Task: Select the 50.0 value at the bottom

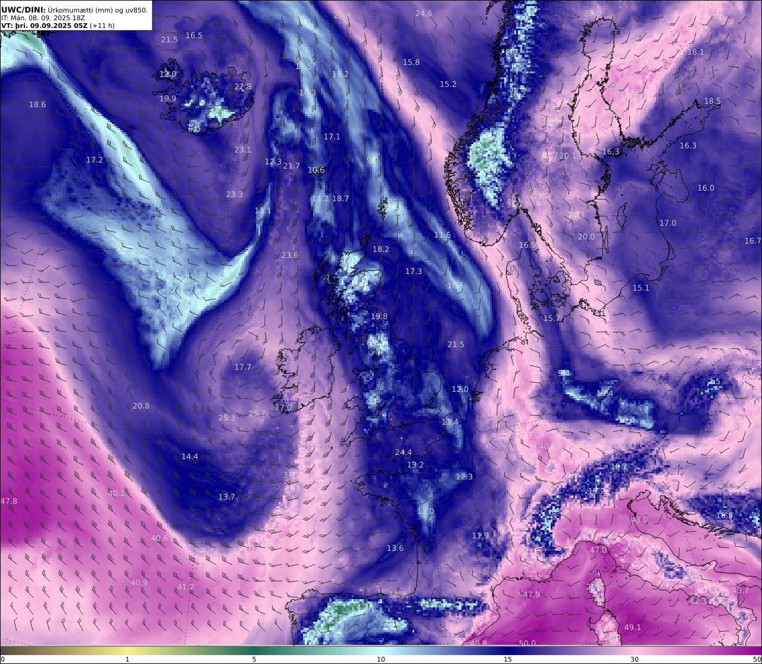Action: pos(527,643)
